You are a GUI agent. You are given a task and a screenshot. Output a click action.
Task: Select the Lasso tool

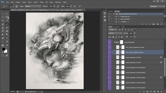[x=3, y=17]
